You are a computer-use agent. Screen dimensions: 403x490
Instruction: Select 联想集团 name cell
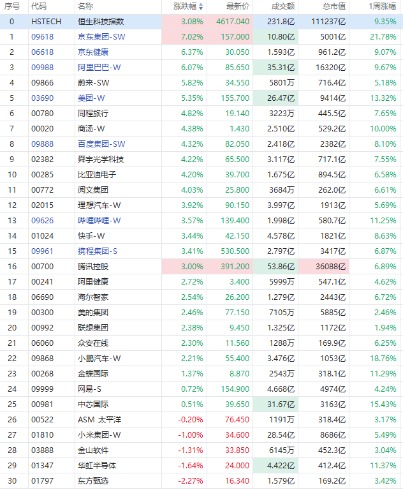(x=93, y=328)
